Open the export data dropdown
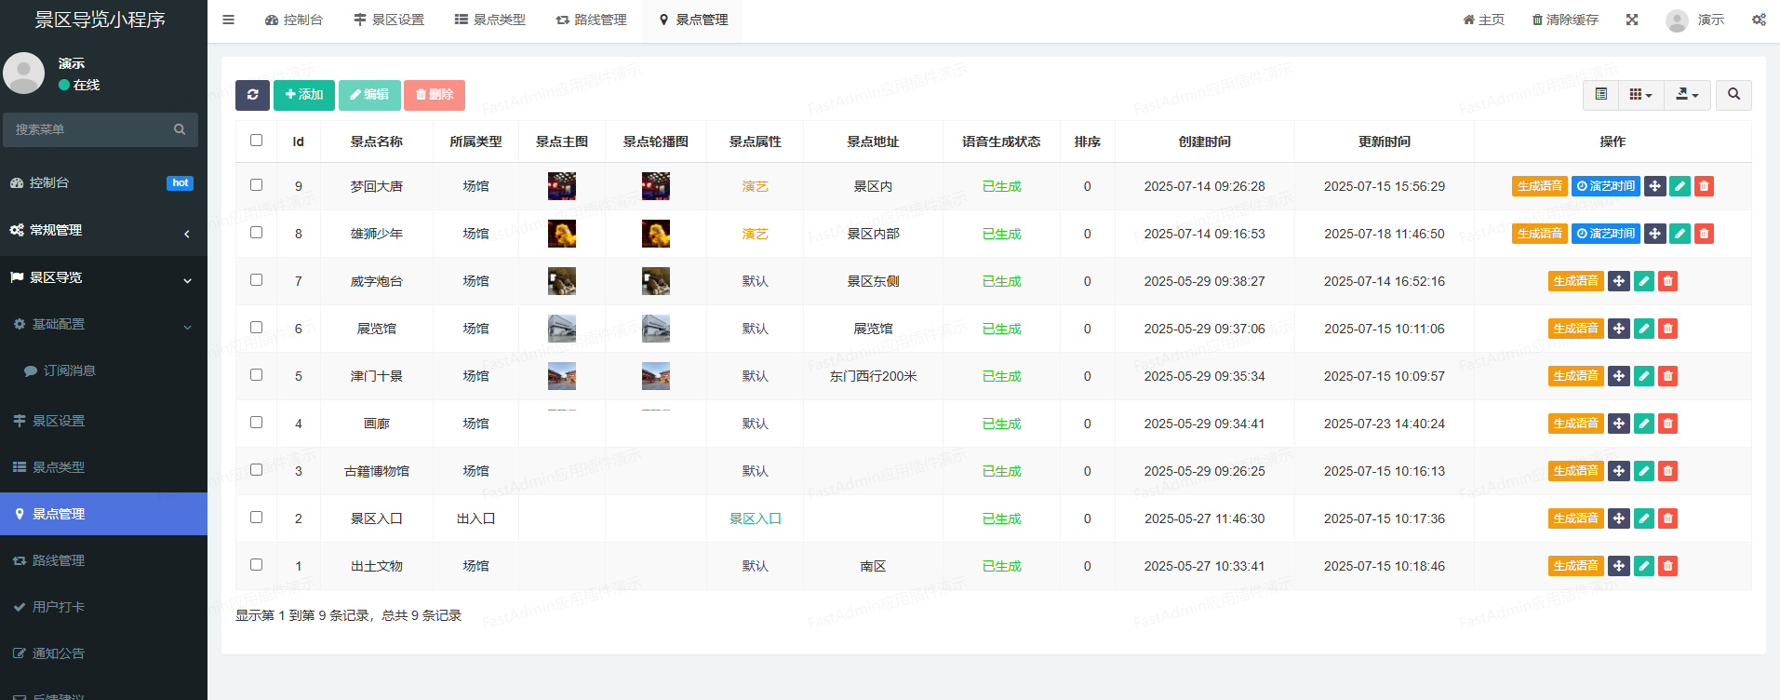1780x700 pixels. pyautogui.click(x=1686, y=94)
